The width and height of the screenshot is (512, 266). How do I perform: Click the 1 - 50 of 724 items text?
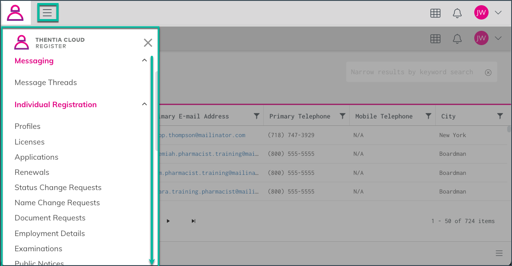pyautogui.click(x=463, y=221)
